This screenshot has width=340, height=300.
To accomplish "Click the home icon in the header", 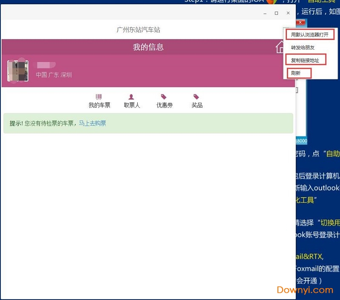I will click(x=280, y=47).
